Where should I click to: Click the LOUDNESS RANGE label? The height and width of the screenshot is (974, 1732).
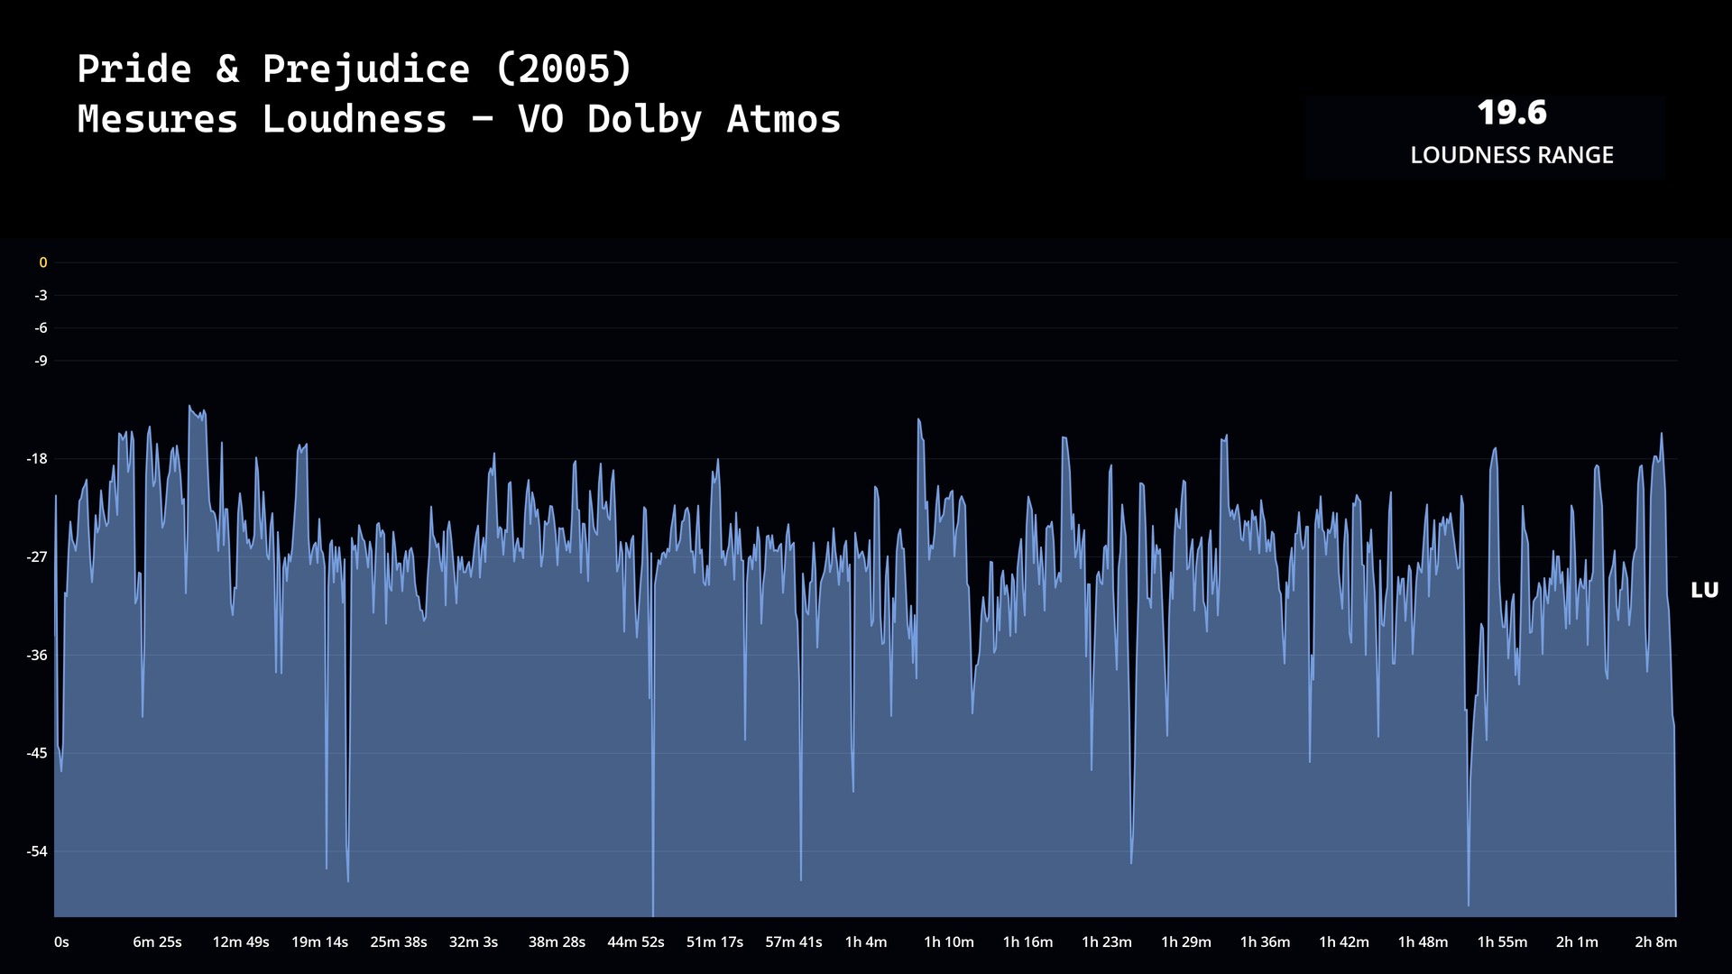[x=1511, y=155]
